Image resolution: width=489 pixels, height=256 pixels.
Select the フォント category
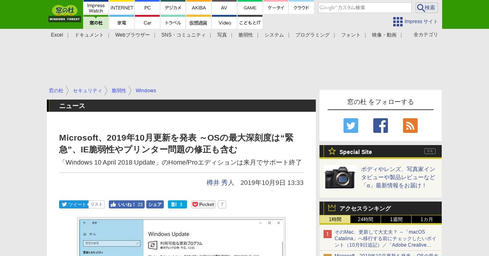[351, 35]
